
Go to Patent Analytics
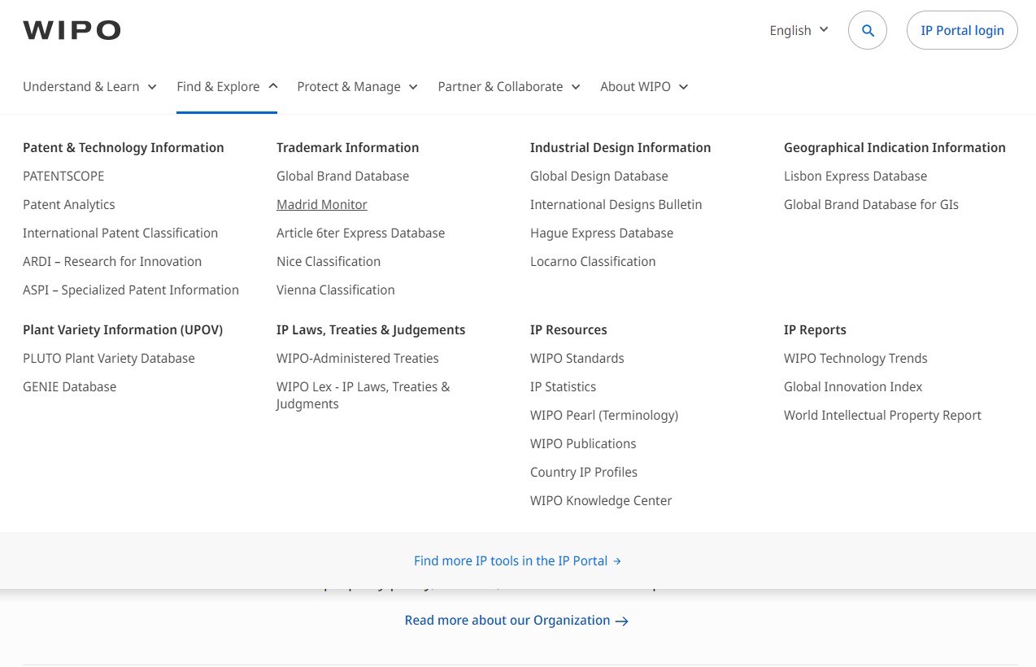(69, 205)
